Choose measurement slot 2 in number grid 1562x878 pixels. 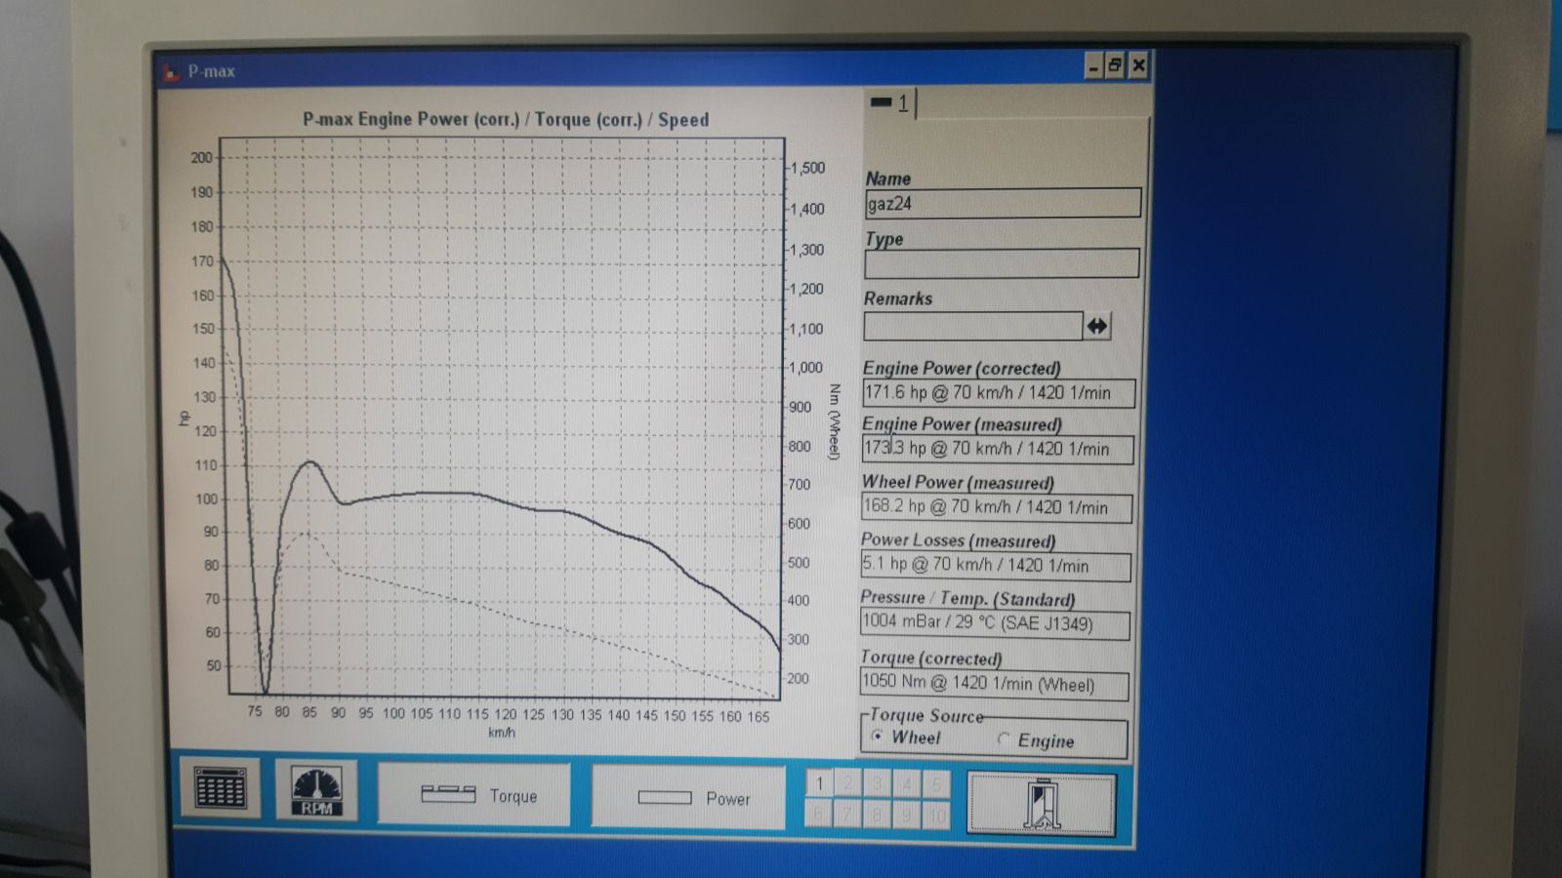click(x=848, y=784)
